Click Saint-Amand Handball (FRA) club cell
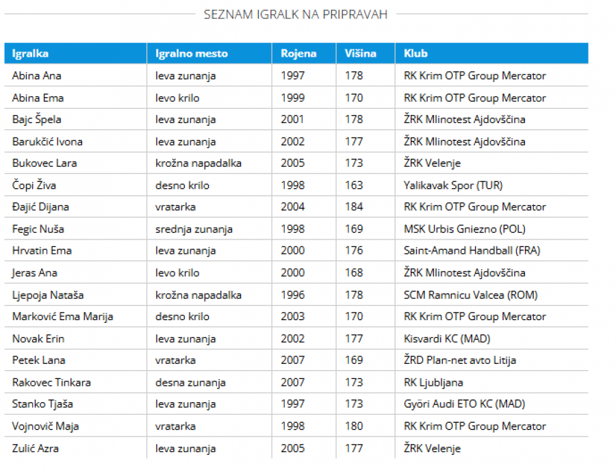Viewport: 616px width, 470px height. (x=472, y=251)
